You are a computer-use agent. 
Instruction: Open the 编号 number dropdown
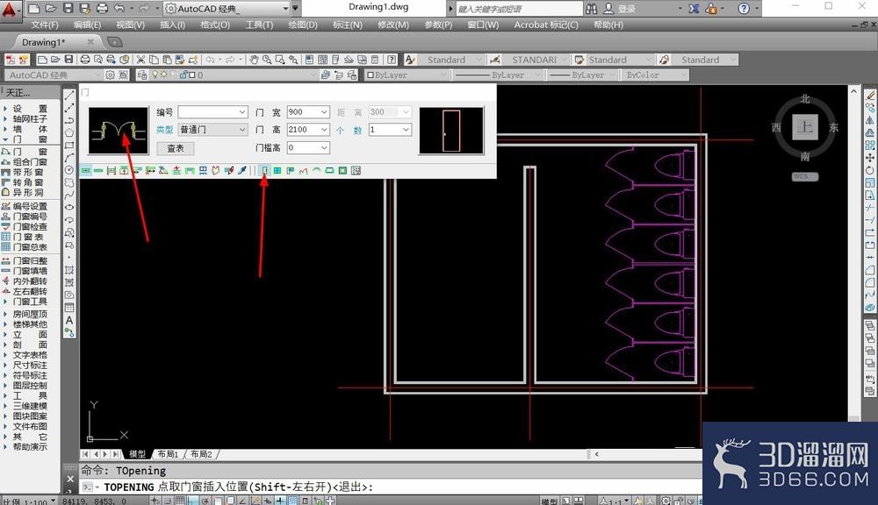212,112
